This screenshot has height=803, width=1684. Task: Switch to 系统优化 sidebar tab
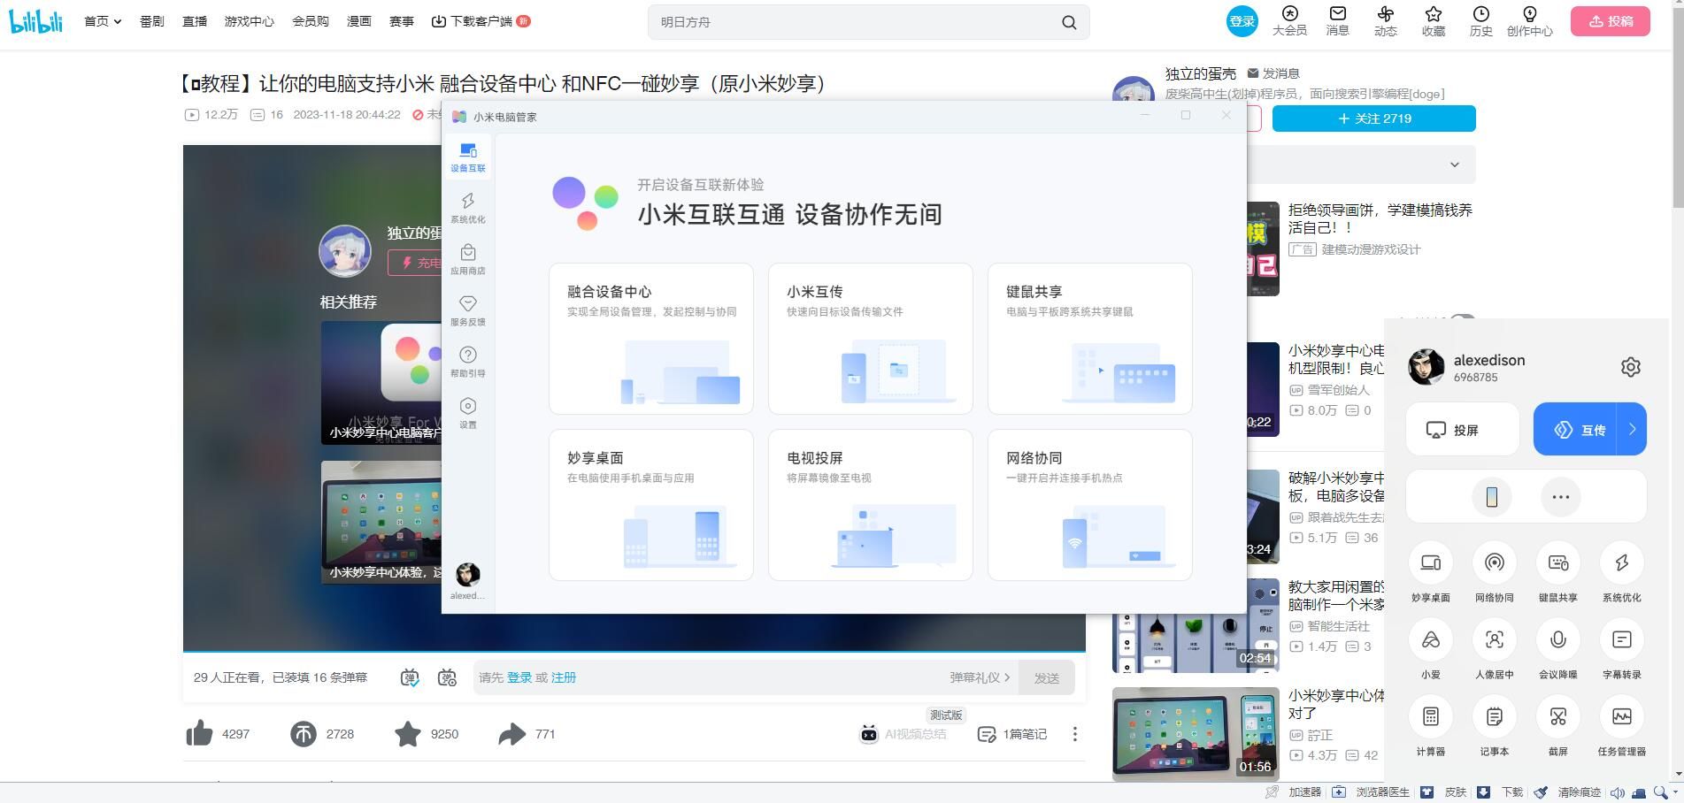pyautogui.click(x=467, y=208)
